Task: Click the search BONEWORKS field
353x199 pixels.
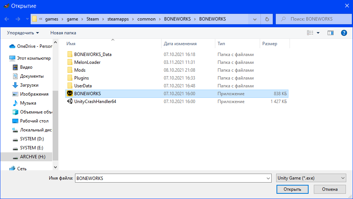Action: [x=313, y=19]
